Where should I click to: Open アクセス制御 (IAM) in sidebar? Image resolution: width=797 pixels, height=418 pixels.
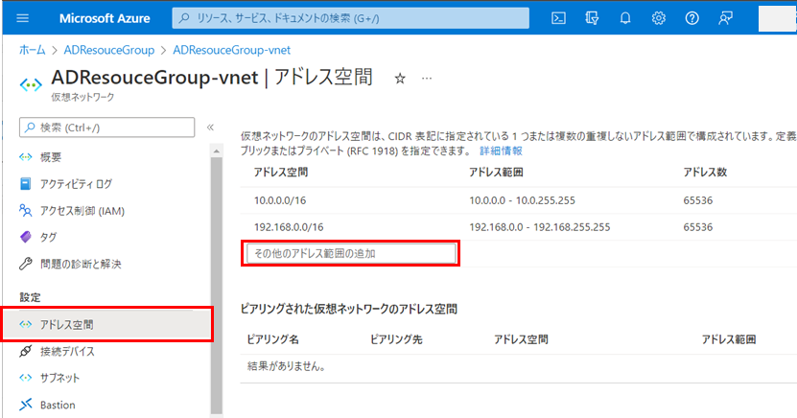(82, 211)
